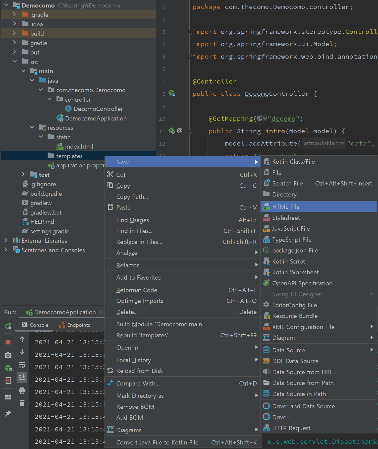Select settings.gradle file in tree
Image resolution: width=378 pixels, height=449 pixels.
point(49,231)
